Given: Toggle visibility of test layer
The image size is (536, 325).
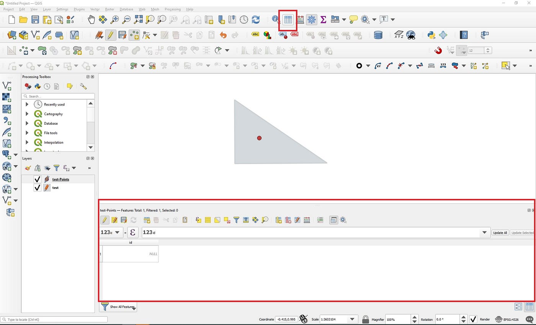Looking at the screenshot, I should 37,188.
